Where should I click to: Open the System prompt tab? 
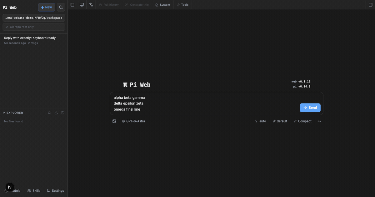pos(162,5)
